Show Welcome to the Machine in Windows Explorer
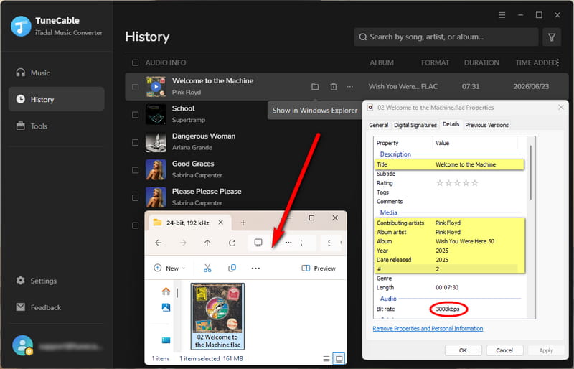Viewport: 574px width, 369px height. (315, 87)
